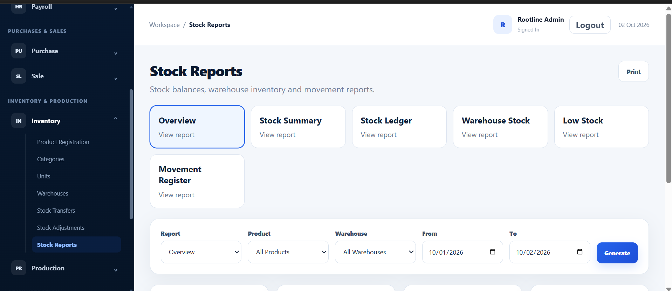Click the R user avatar
This screenshot has width=672, height=291.
502,25
